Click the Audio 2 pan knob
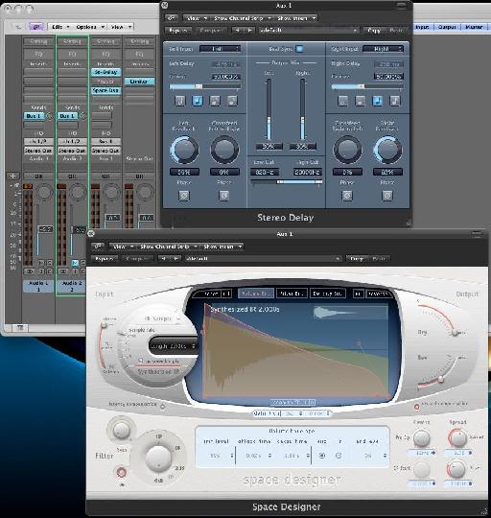This screenshot has width=491, height=518. point(78,192)
